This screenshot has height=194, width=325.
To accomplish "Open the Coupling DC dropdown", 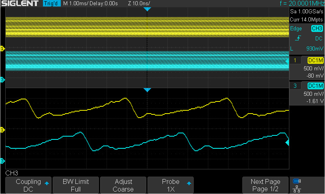I will coord(28,185).
